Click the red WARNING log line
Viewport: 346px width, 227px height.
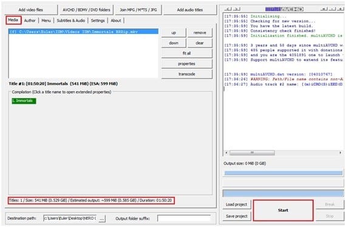pos(283,79)
